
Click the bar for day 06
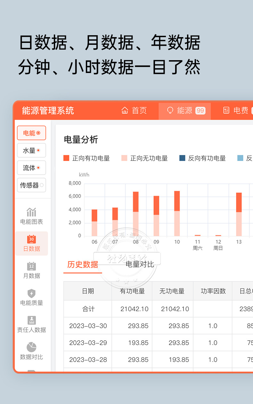coord(94,223)
